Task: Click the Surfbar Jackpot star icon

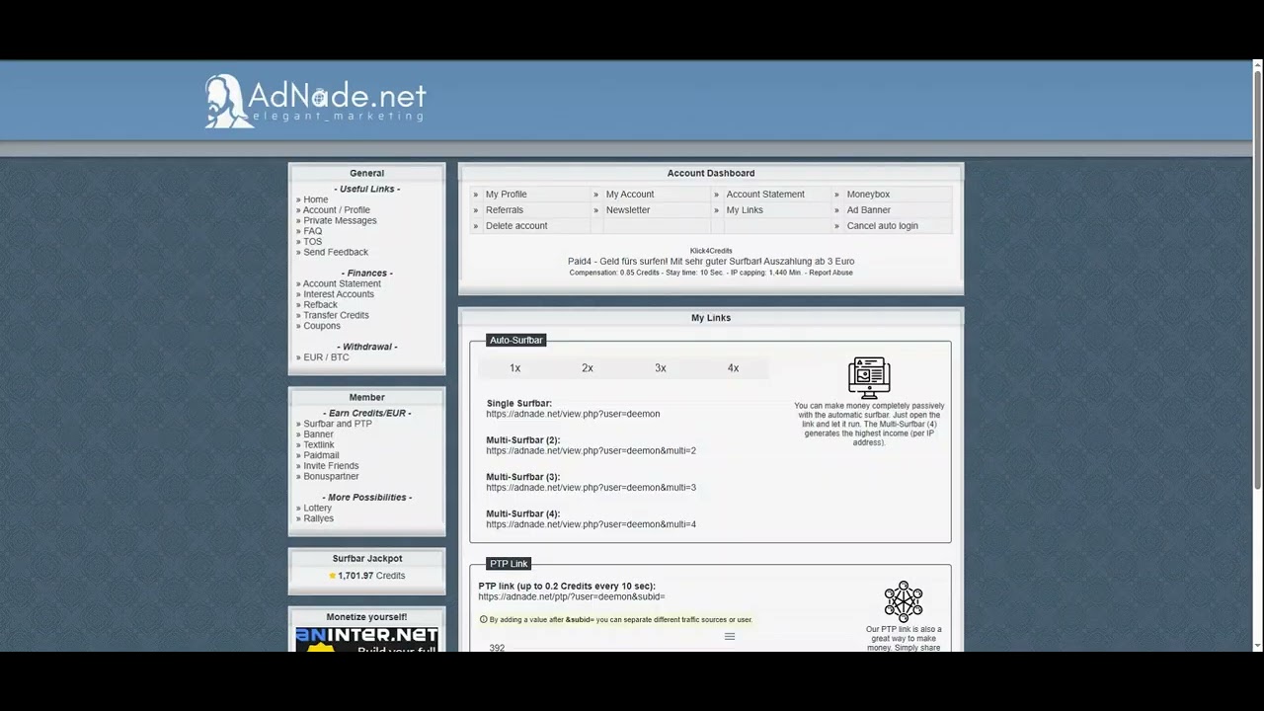Action: click(x=333, y=576)
